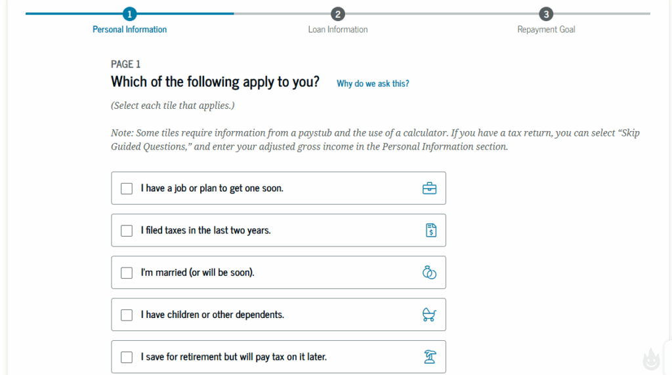
Task: Click the step 1 circle in progress bar
Action: coord(129,14)
